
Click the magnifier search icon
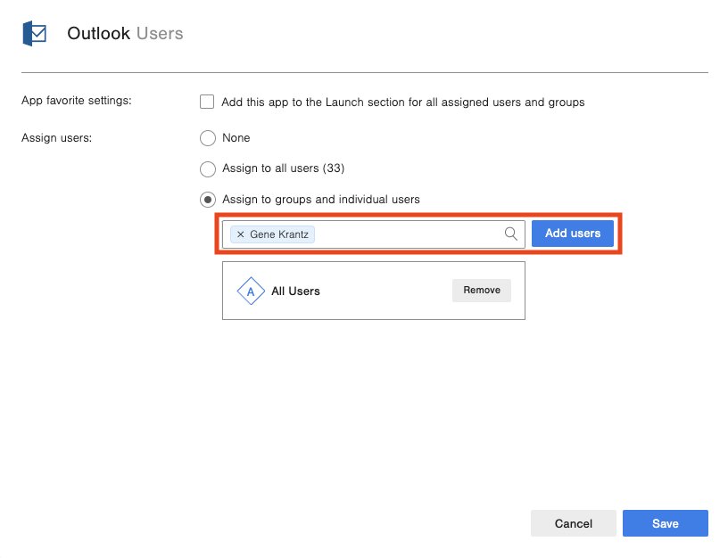[x=511, y=234]
